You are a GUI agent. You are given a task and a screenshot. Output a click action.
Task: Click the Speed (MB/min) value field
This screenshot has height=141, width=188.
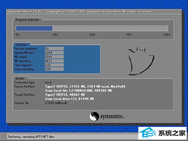[x=54, y=53]
